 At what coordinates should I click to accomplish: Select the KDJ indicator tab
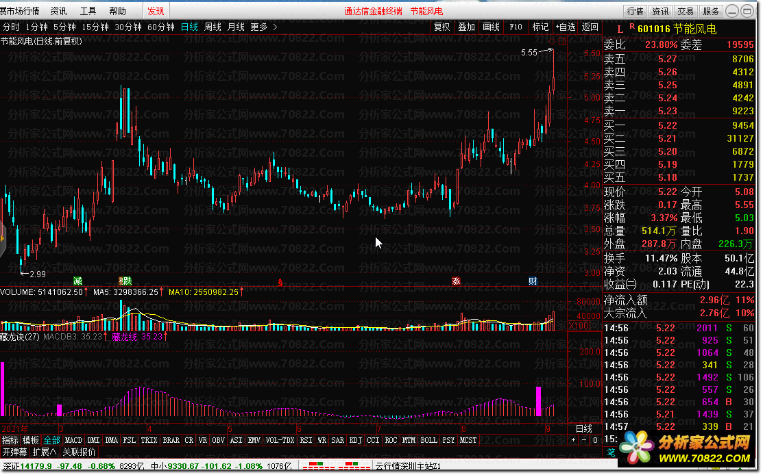pyautogui.click(x=356, y=441)
